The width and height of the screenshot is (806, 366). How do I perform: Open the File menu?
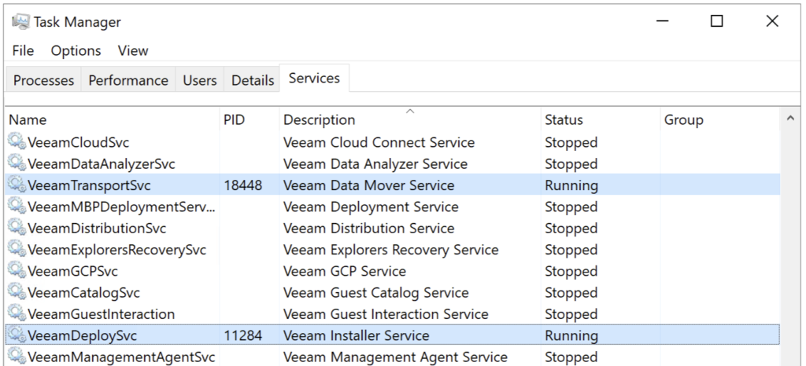pos(23,51)
